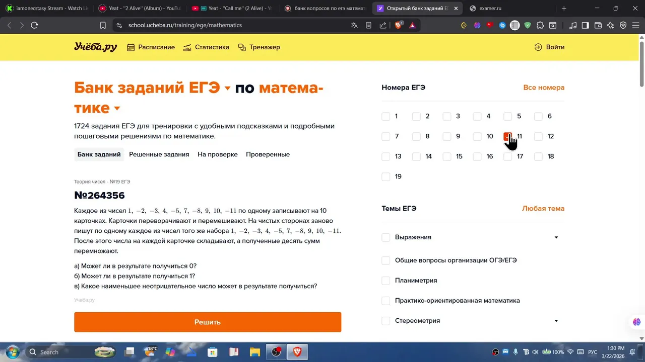Open the browser hamburger menu
This screenshot has height=362, width=645.
pos(635,25)
